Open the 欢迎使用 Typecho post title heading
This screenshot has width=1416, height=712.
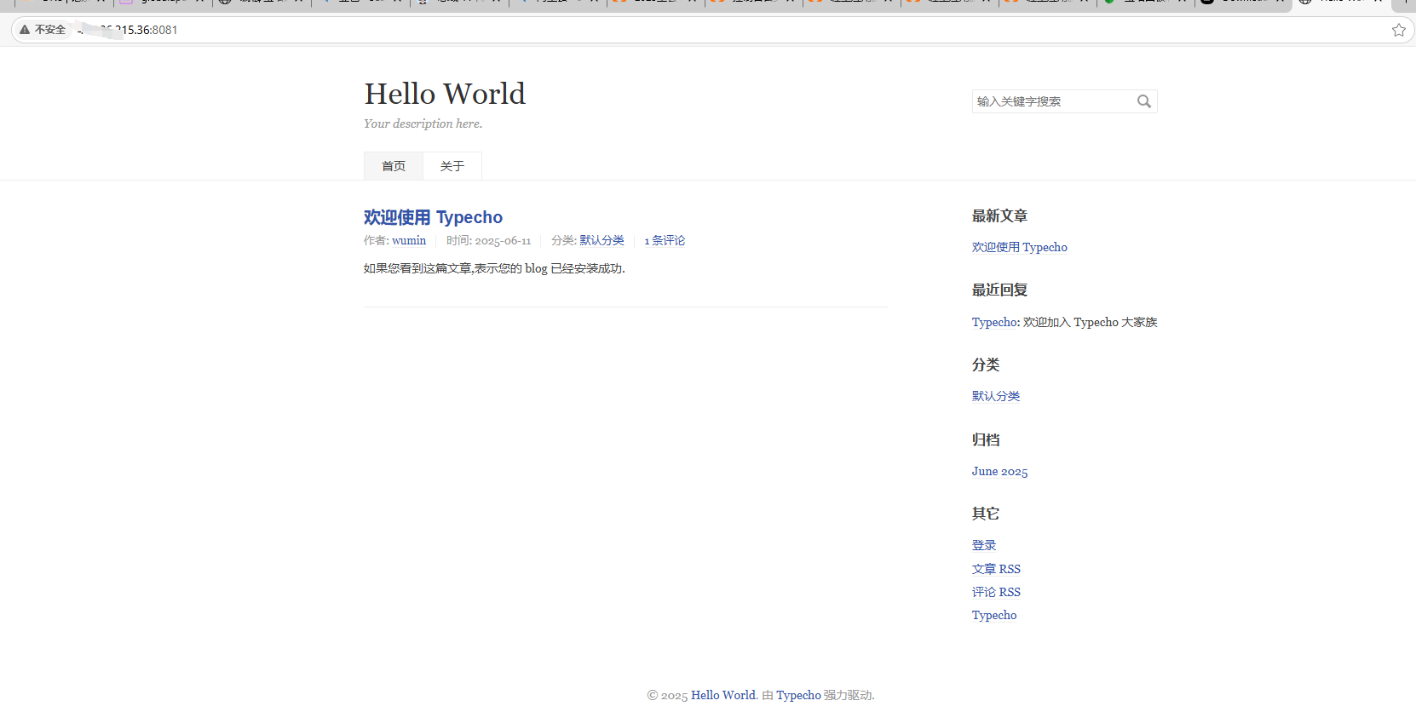[433, 217]
